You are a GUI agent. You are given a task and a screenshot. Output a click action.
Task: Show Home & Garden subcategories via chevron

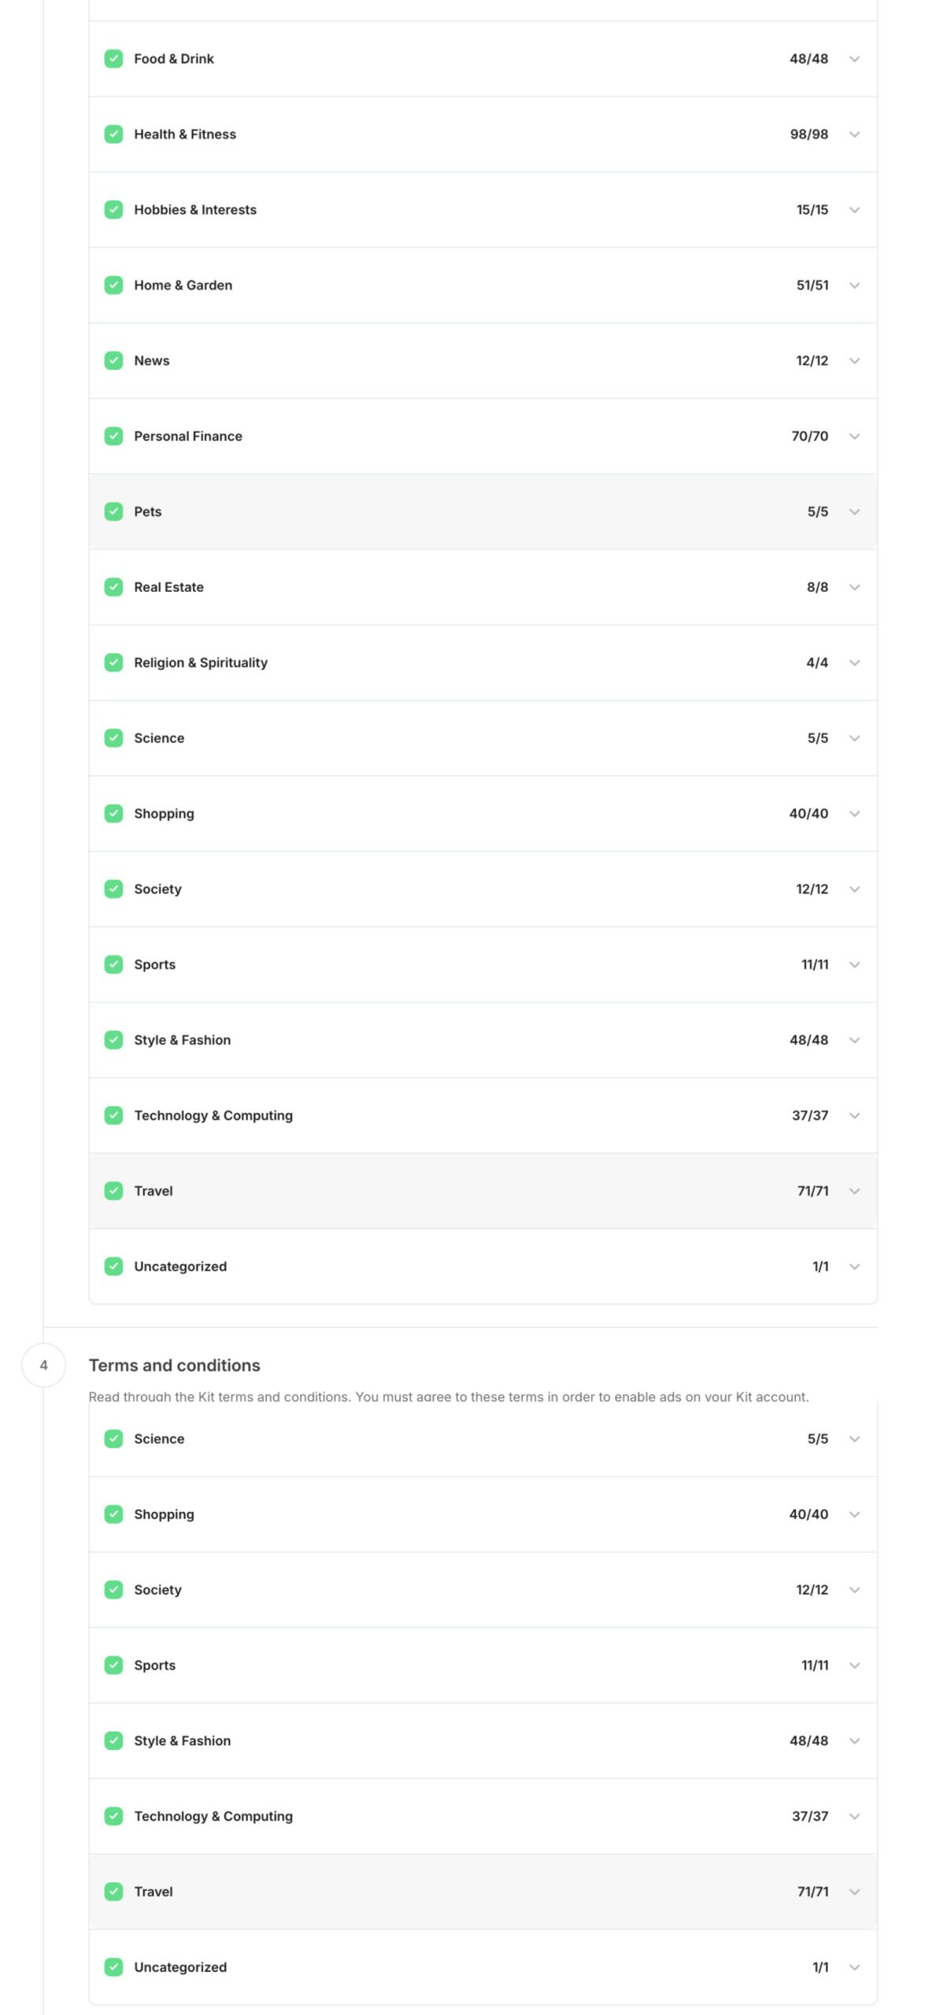coord(854,286)
